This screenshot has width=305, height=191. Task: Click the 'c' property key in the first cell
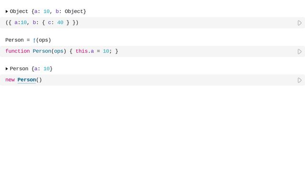50,22
